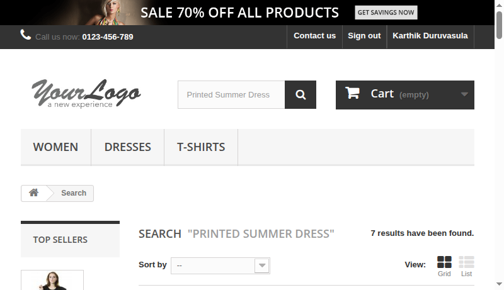Open Karthik Duruvasula account page
This screenshot has height=290, width=504.
click(x=430, y=36)
